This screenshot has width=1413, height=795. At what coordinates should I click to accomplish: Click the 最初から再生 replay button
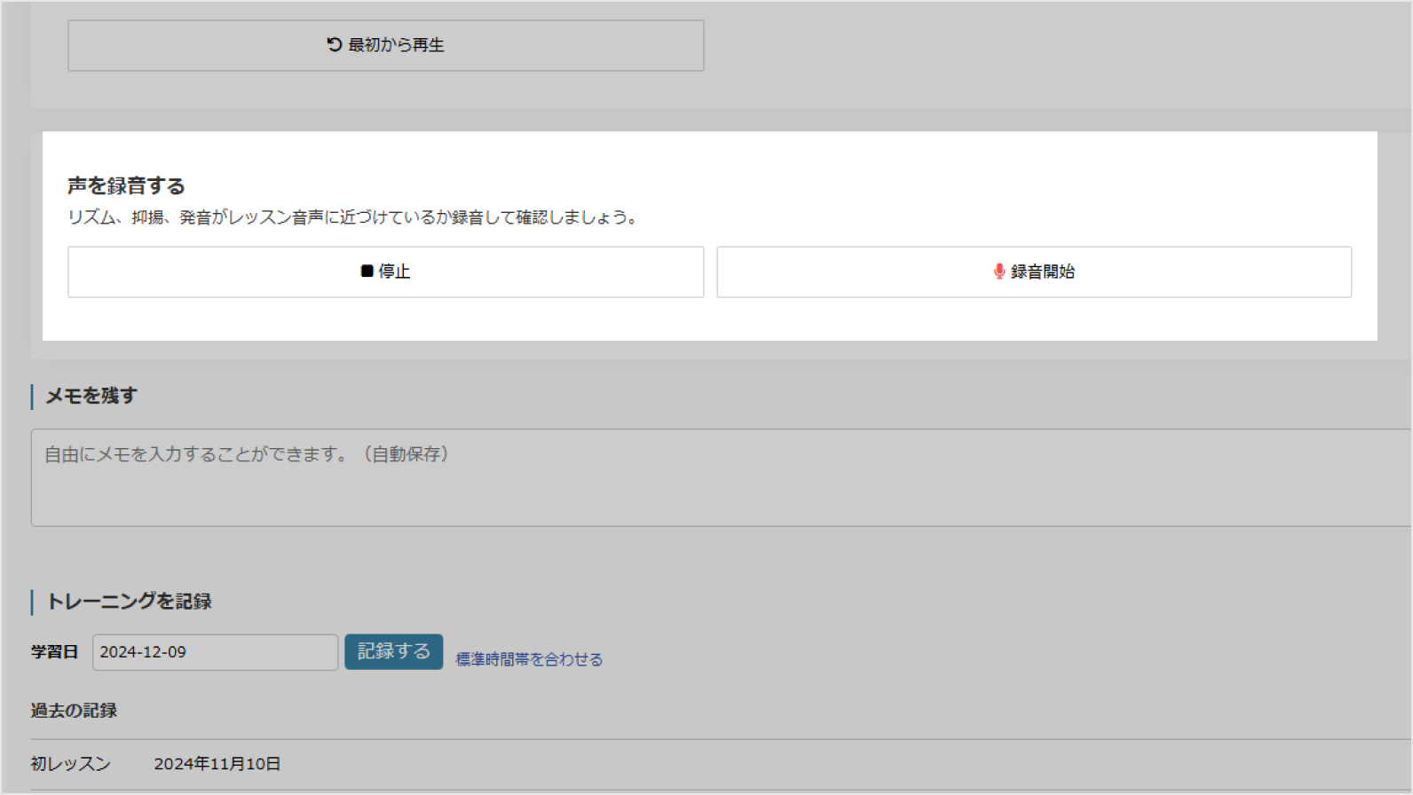click(x=385, y=45)
